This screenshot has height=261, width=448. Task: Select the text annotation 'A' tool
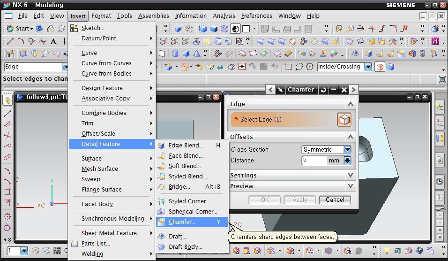click(x=53, y=41)
